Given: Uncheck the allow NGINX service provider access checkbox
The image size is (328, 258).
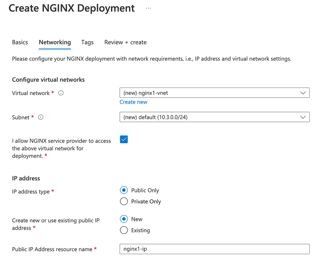Looking at the screenshot, I should 124,139.
